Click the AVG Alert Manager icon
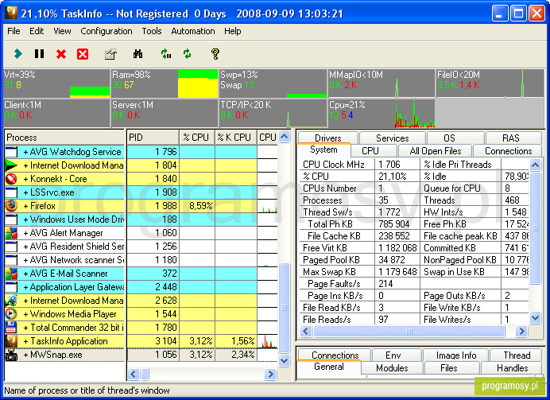This screenshot has width=550, height=400. pyautogui.click(x=11, y=233)
